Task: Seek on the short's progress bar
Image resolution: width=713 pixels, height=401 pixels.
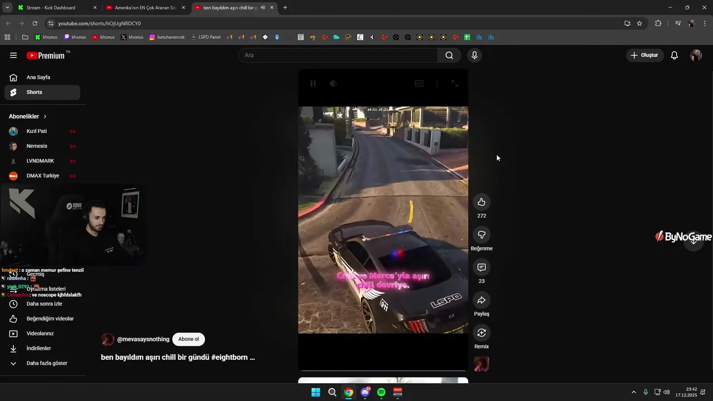Action: tap(383, 370)
